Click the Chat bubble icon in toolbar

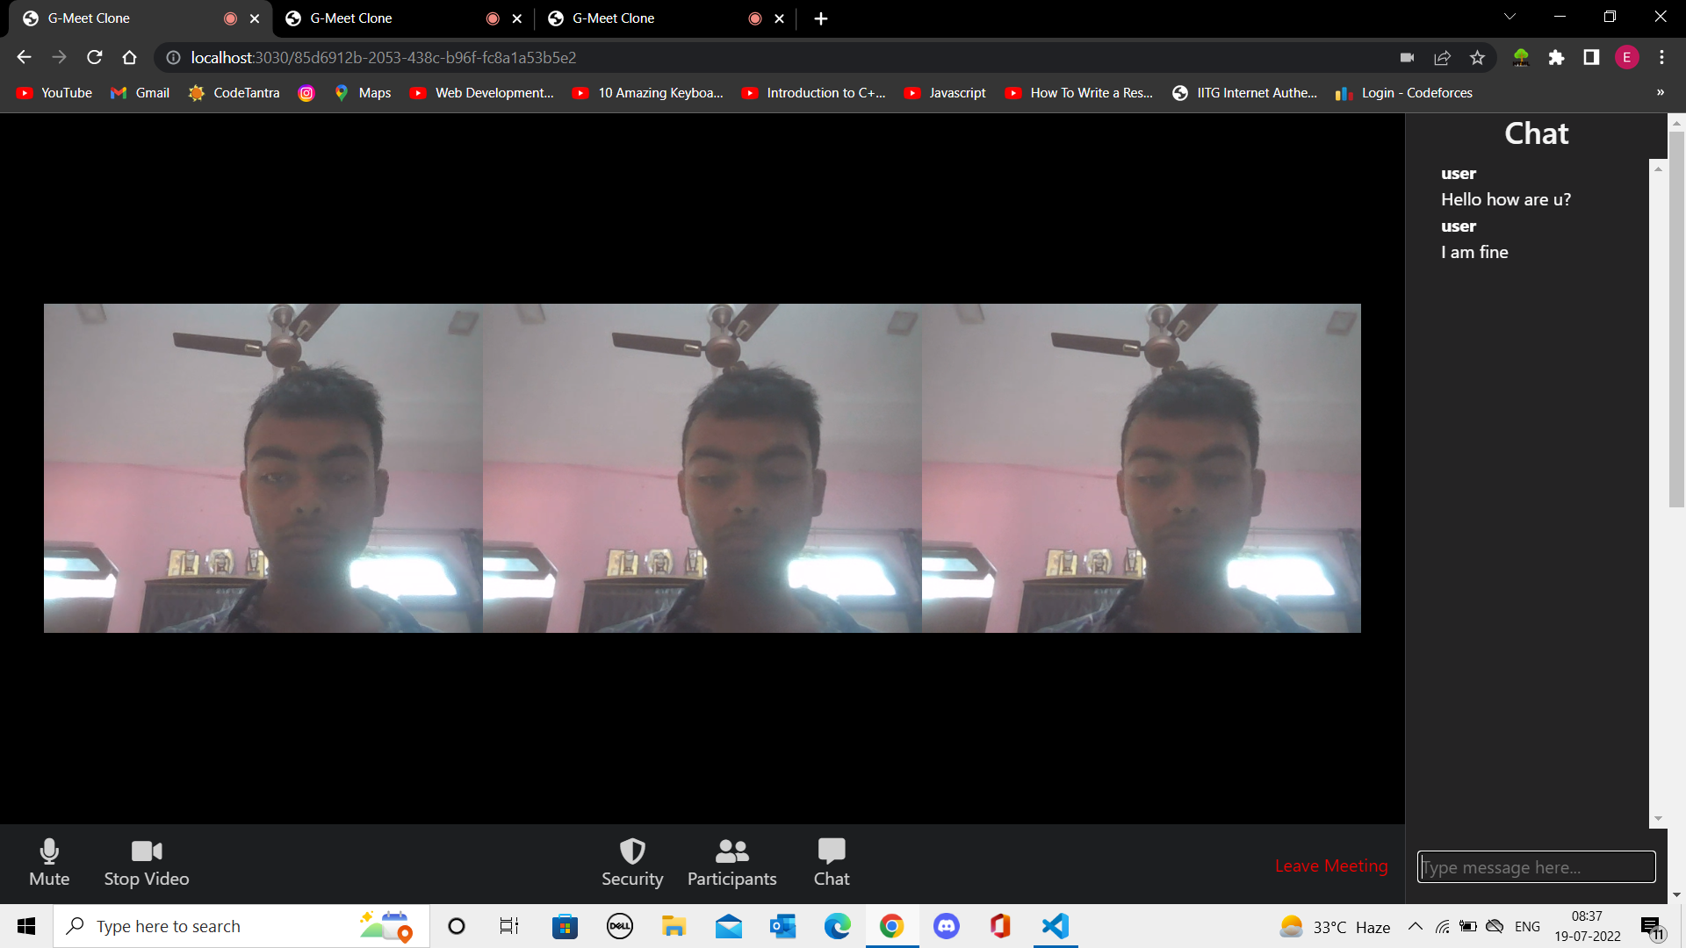pyautogui.click(x=831, y=851)
